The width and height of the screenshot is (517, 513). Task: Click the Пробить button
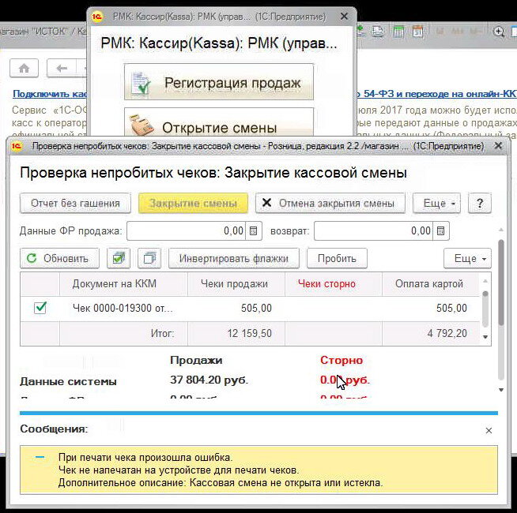pyautogui.click(x=337, y=259)
